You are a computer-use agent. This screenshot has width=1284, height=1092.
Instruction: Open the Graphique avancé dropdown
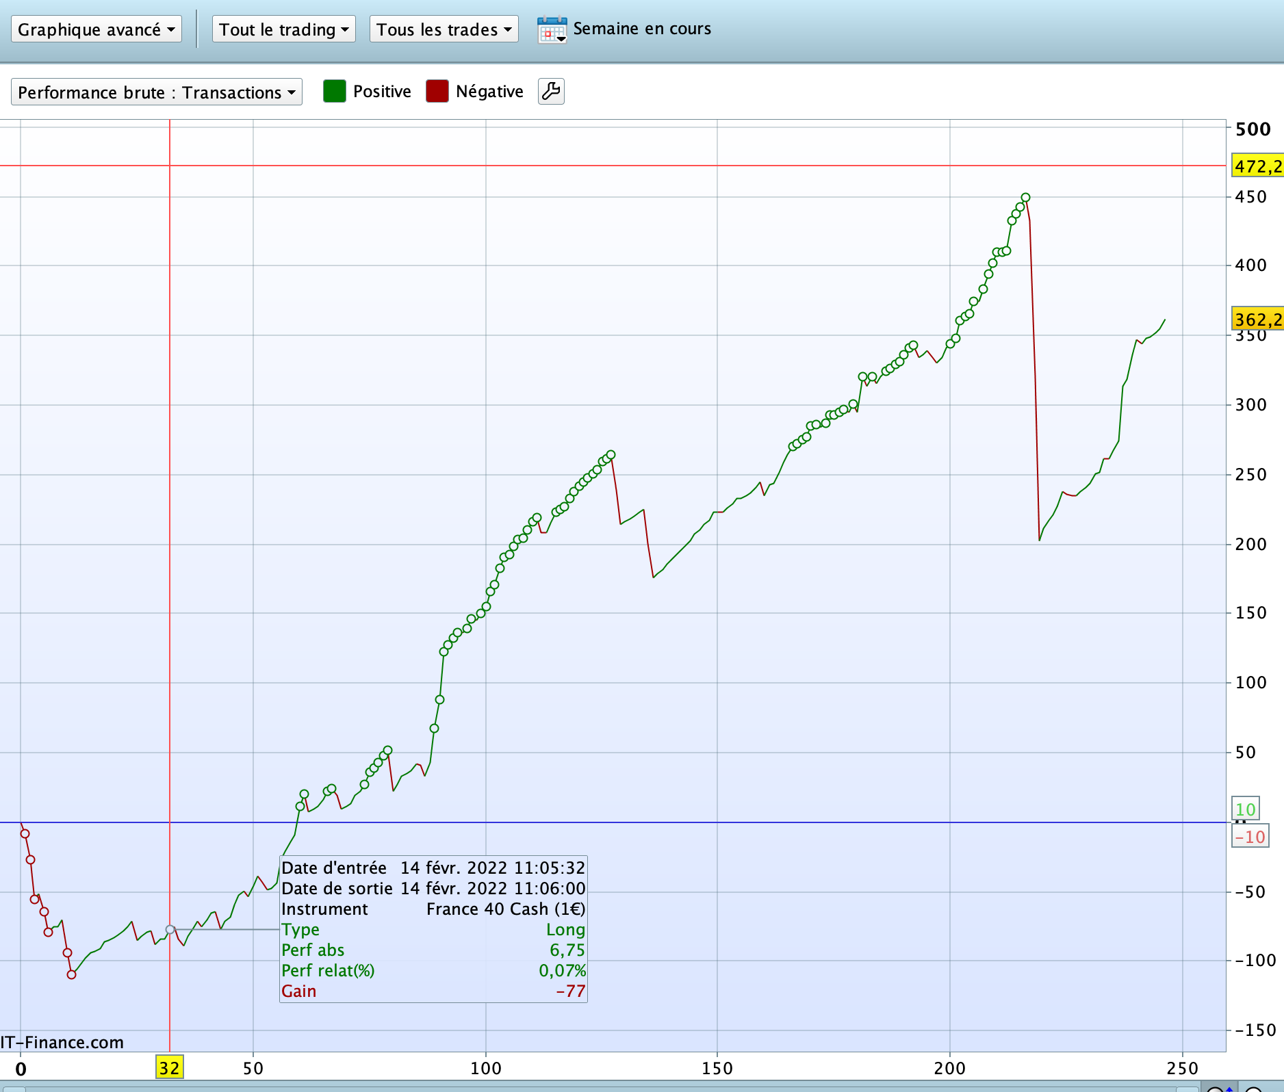tap(97, 29)
